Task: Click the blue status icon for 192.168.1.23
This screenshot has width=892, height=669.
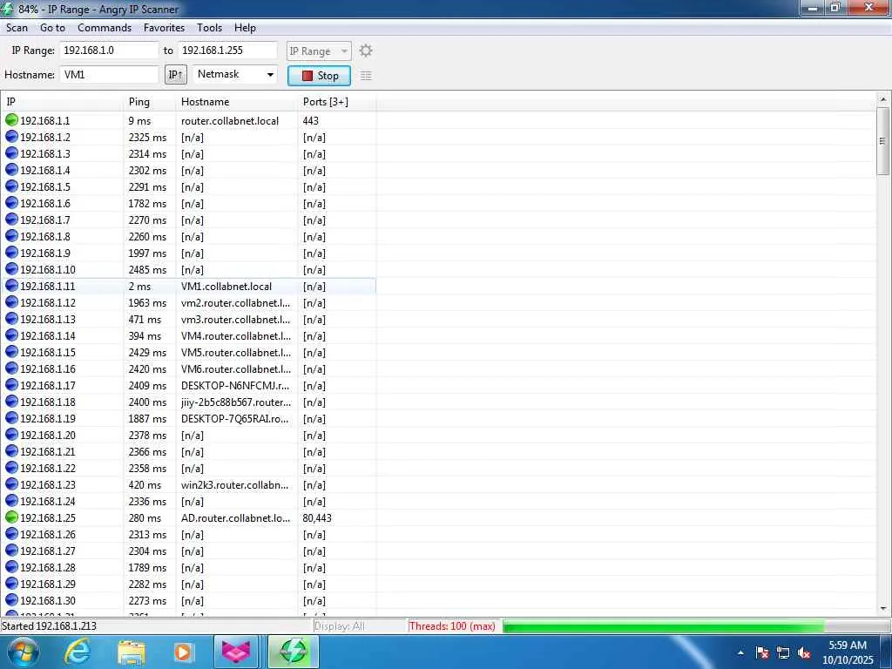Action: click(x=11, y=484)
